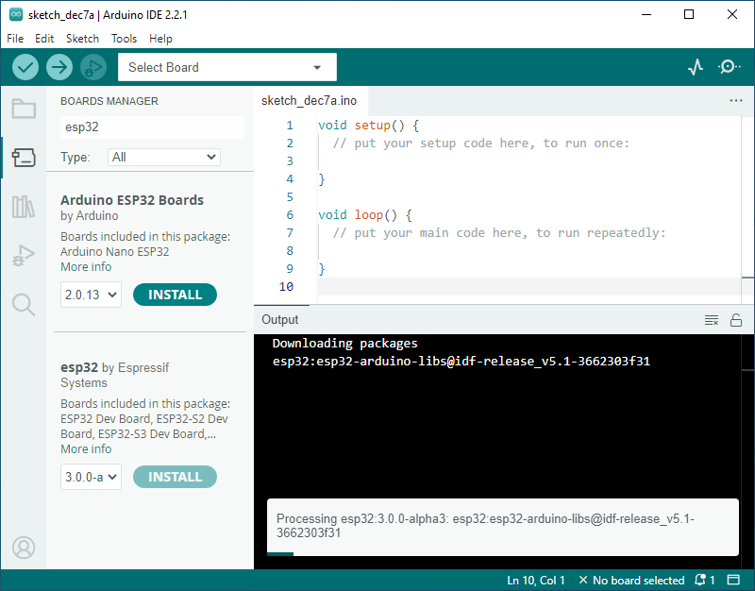Click the Verify sketch checkmark button
755x591 pixels.
pos(25,67)
